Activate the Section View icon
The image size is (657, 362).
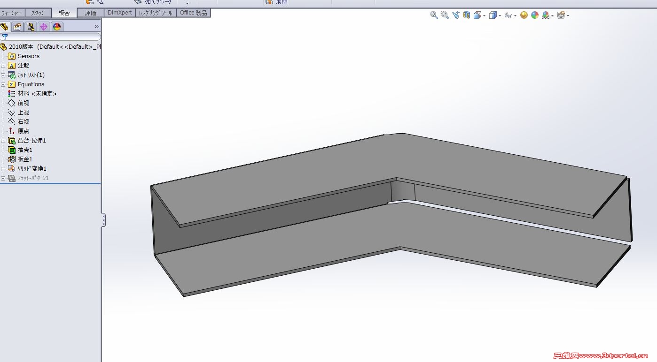coord(466,15)
